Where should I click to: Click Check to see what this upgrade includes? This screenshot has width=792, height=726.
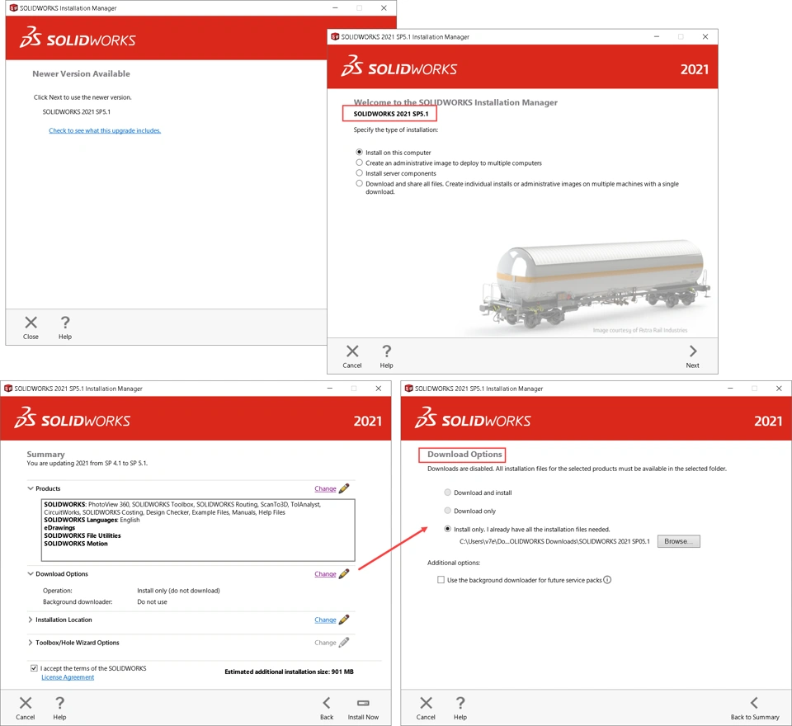pos(105,130)
